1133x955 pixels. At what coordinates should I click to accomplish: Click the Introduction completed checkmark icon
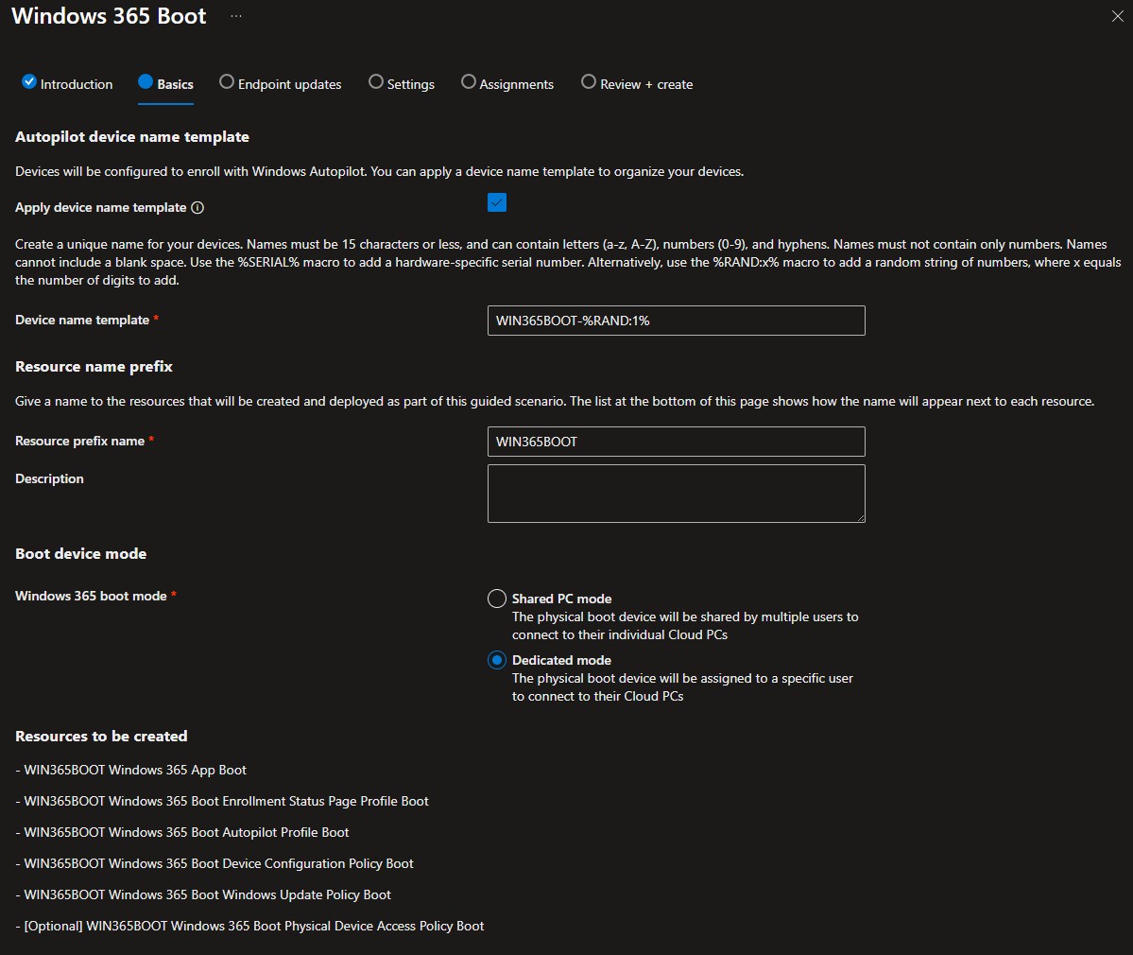coord(29,82)
